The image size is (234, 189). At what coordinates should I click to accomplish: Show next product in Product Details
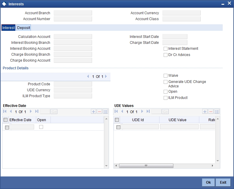coord(106,76)
